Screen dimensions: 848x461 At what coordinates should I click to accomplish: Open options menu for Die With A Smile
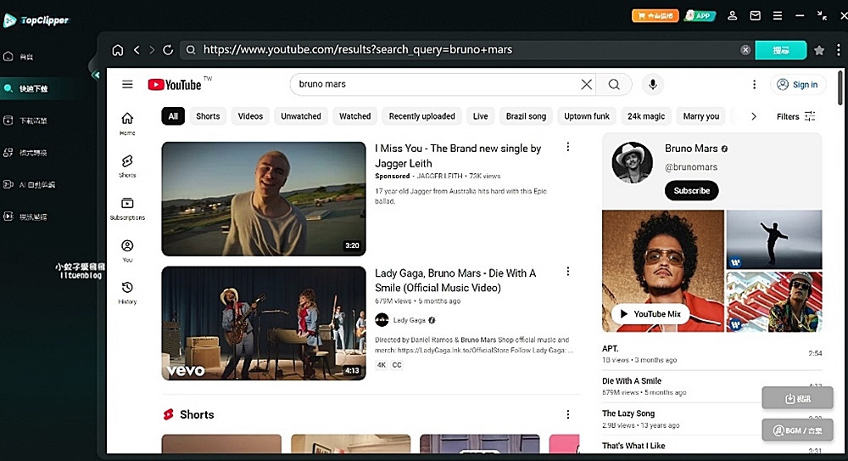coord(568,272)
